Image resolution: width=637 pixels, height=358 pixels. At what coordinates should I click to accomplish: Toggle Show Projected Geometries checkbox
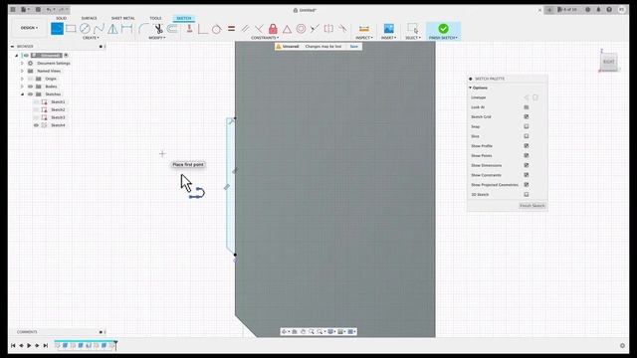[527, 185]
